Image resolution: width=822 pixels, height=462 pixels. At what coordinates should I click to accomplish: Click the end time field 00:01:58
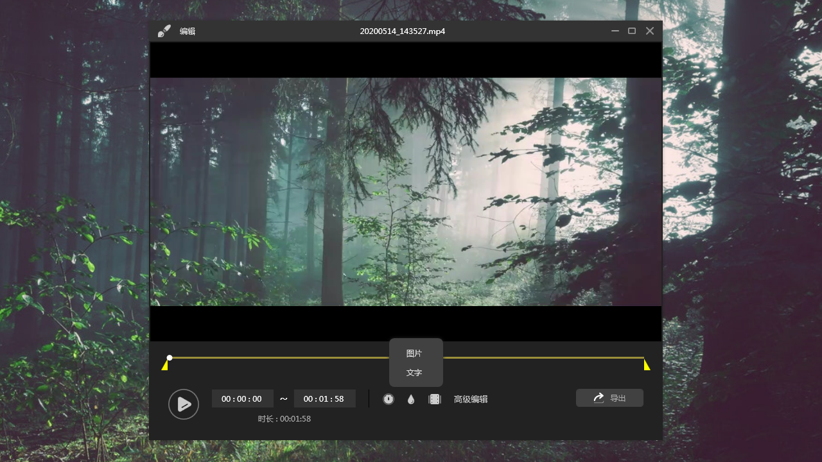(x=324, y=398)
